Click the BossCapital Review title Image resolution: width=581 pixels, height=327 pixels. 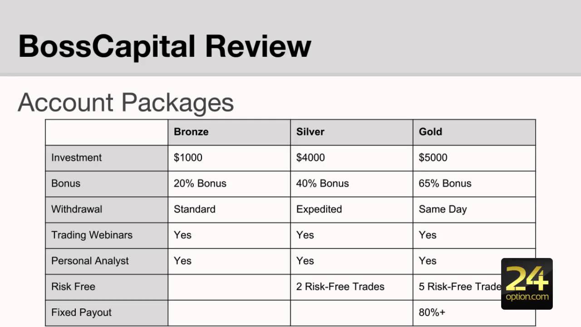(165, 46)
